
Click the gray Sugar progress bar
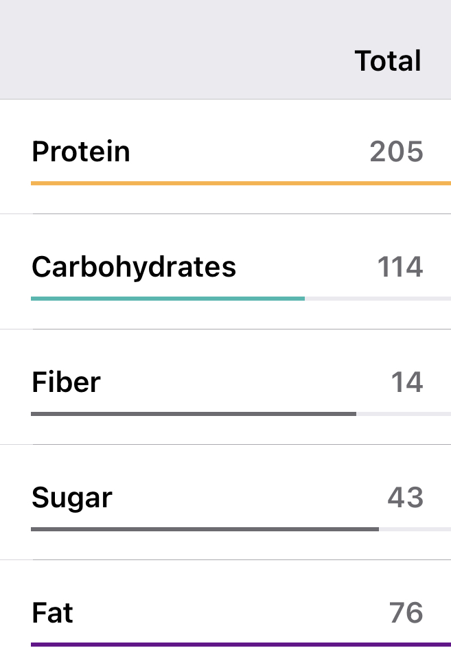click(x=205, y=529)
